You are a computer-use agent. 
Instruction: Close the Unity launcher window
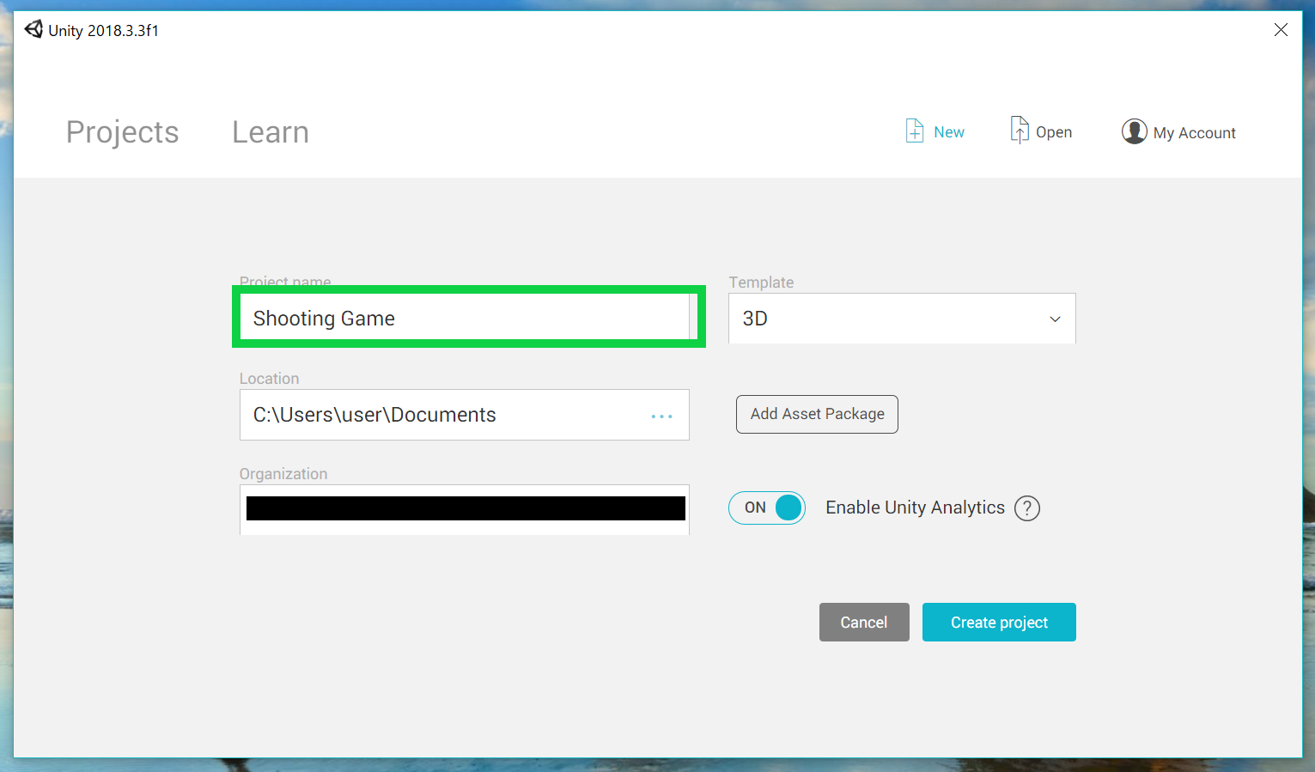click(1280, 30)
